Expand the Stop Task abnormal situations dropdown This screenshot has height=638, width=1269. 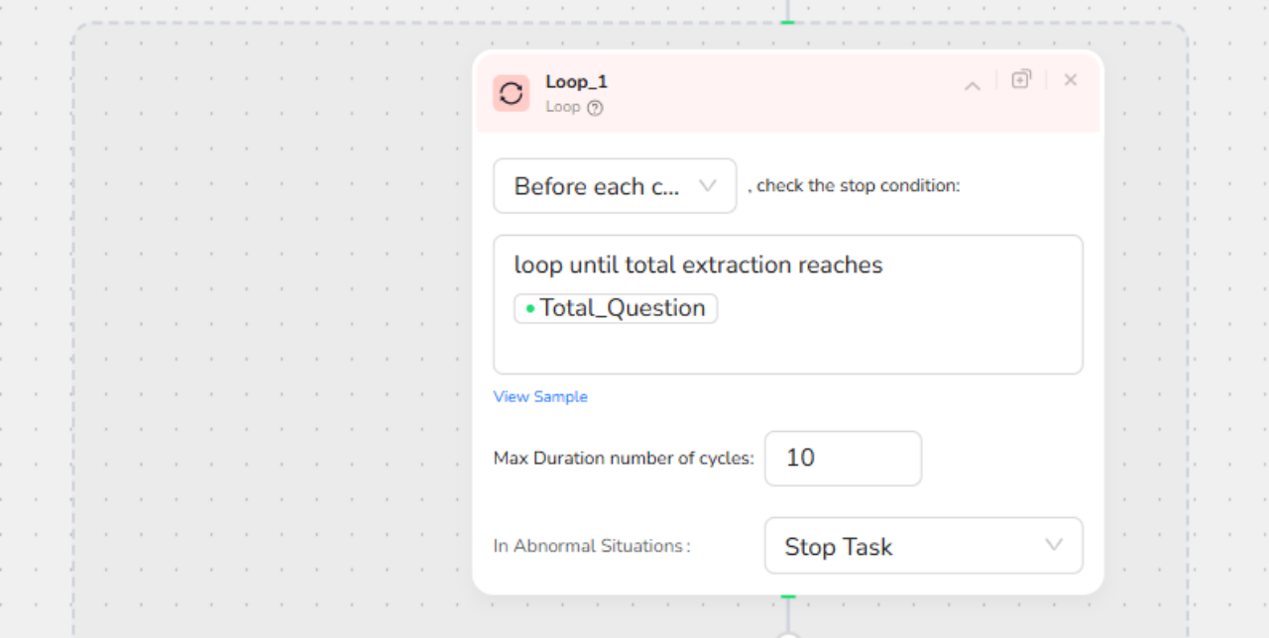coord(923,546)
